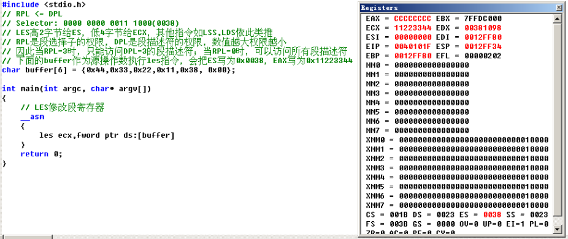The image size is (568, 239).
Task: Click the DS value 0023
Action: [445, 214]
